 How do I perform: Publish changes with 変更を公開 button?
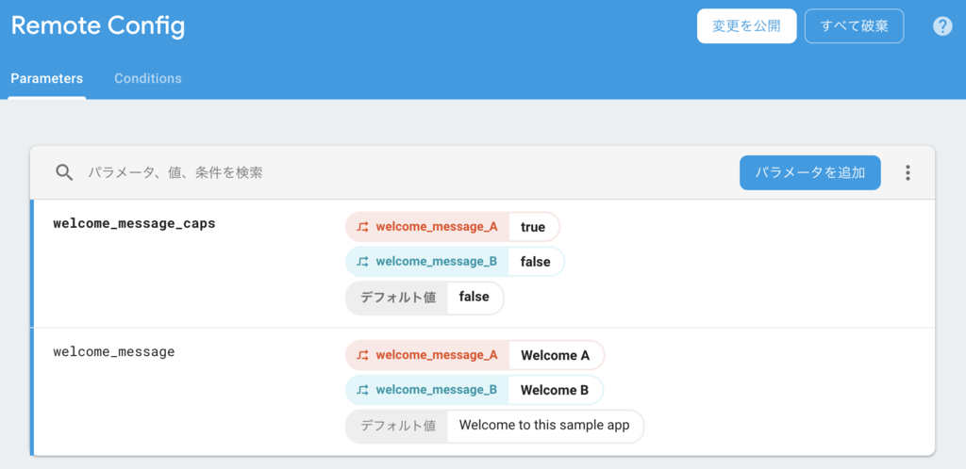coord(747,25)
